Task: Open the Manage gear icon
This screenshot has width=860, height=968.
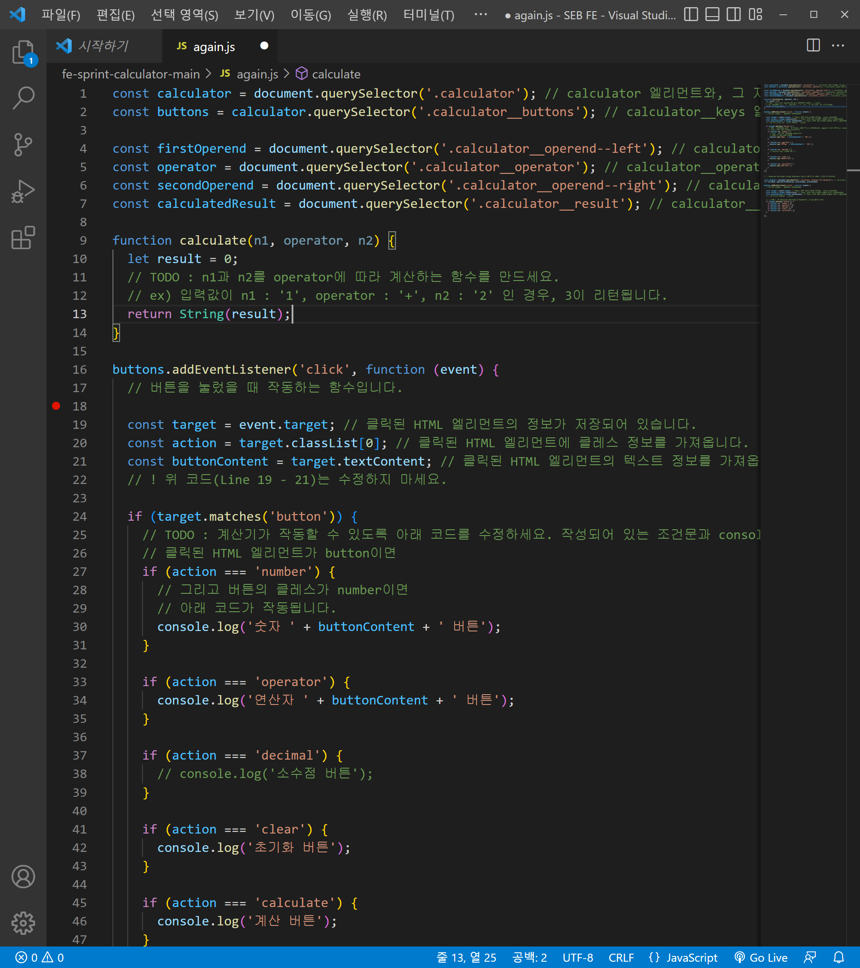Action: click(x=23, y=923)
